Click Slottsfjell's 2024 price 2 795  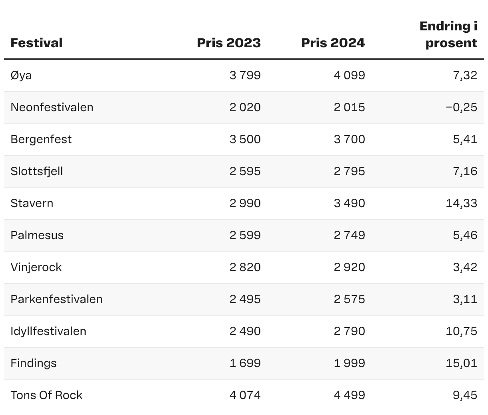coord(349,171)
